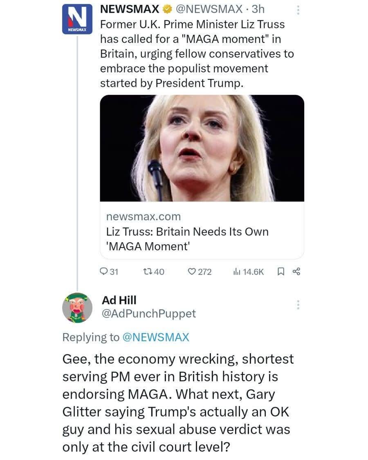The image size is (368, 460).
Task: Click the @AdPunchPuppet username
Action: pos(149,313)
